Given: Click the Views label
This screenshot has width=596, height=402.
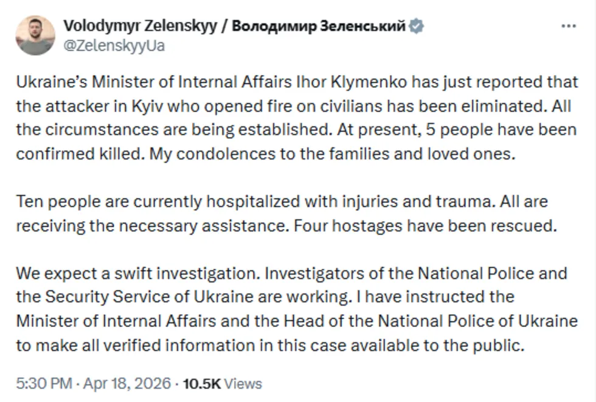Looking at the screenshot, I should pos(243,384).
